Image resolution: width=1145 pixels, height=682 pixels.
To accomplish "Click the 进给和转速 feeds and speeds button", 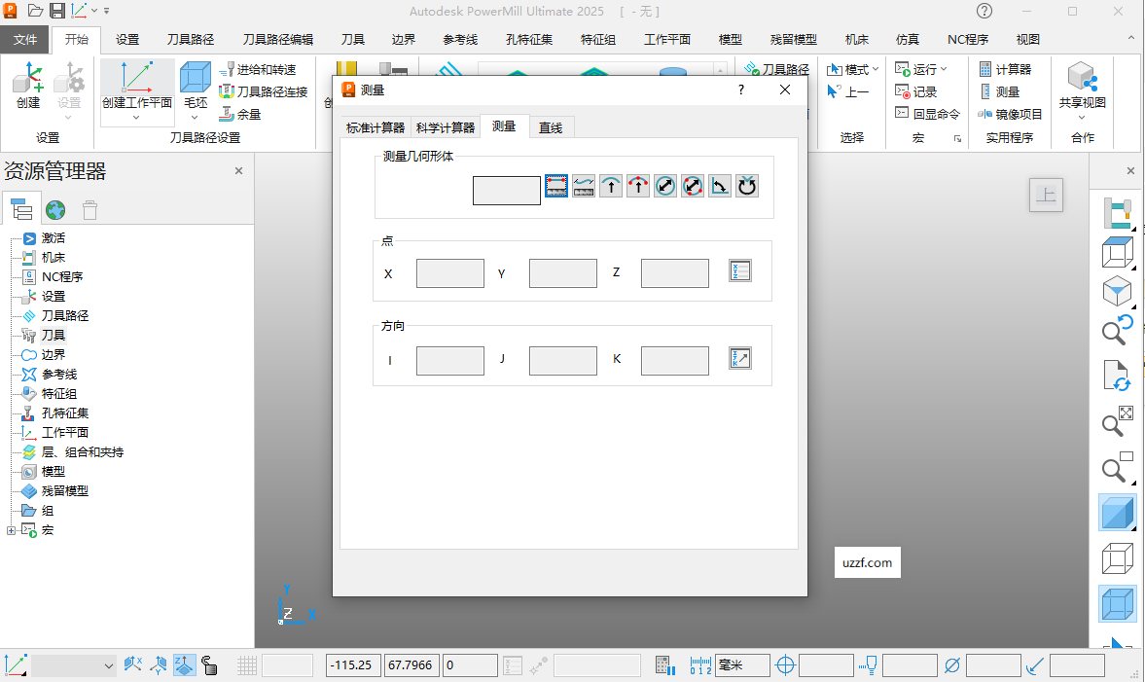I will 257,69.
